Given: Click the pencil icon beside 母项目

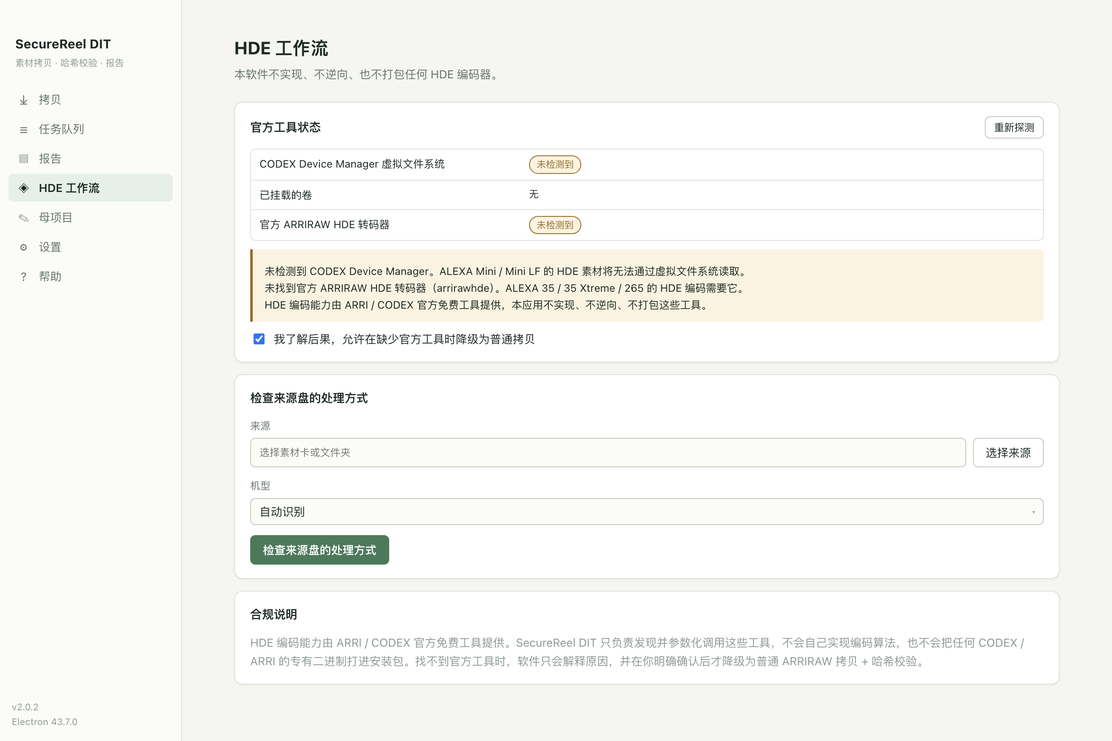Looking at the screenshot, I should (24, 218).
